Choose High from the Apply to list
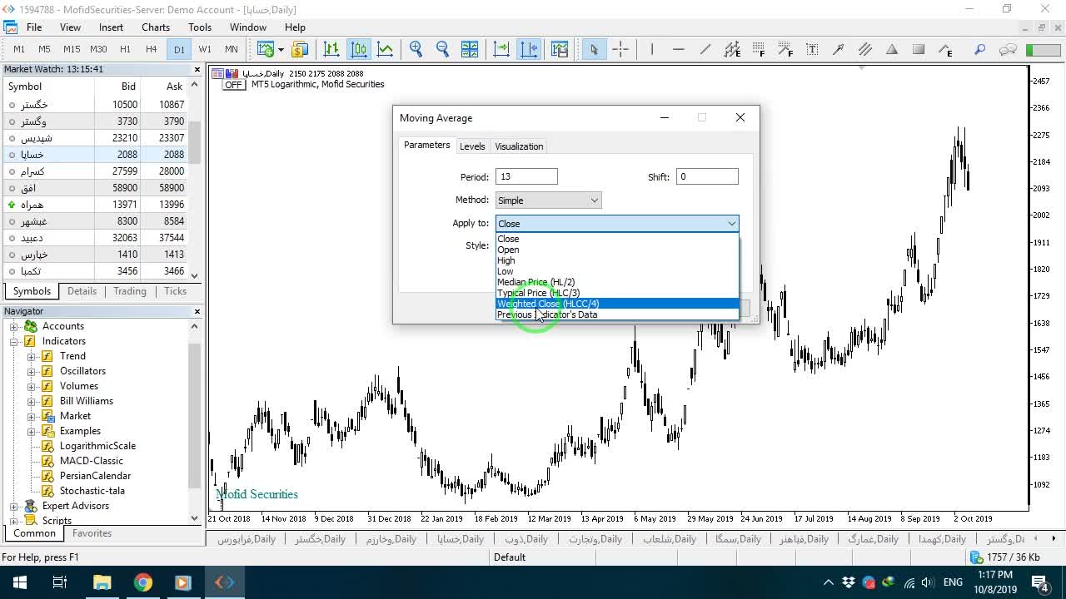 tap(617, 260)
